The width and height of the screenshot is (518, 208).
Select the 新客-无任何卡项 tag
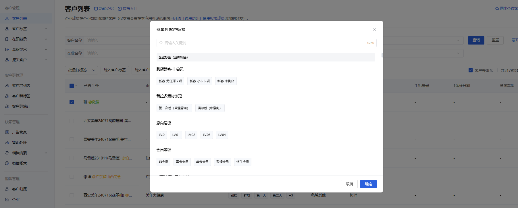(x=170, y=81)
